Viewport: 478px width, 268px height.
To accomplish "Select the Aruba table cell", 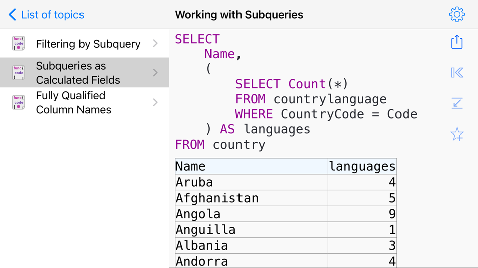I will point(251,182).
